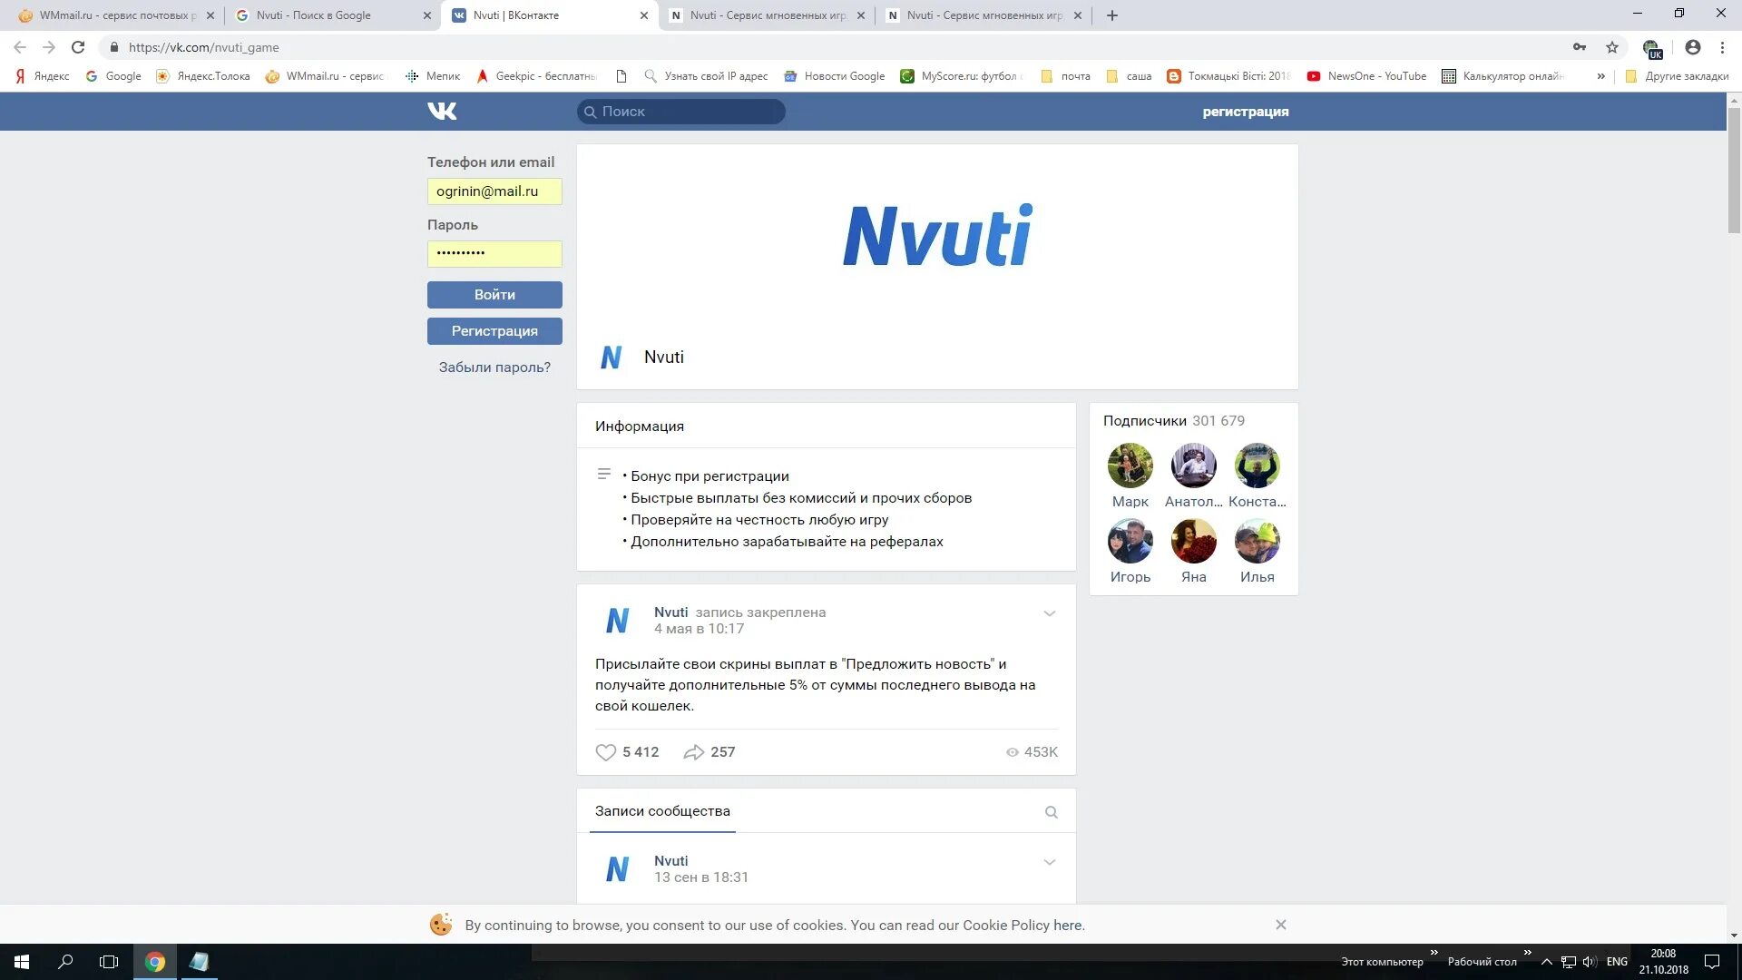Image resolution: width=1742 pixels, height=980 pixels.
Task: Open subscriber Яна's avatar
Action: tap(1193, 542)
